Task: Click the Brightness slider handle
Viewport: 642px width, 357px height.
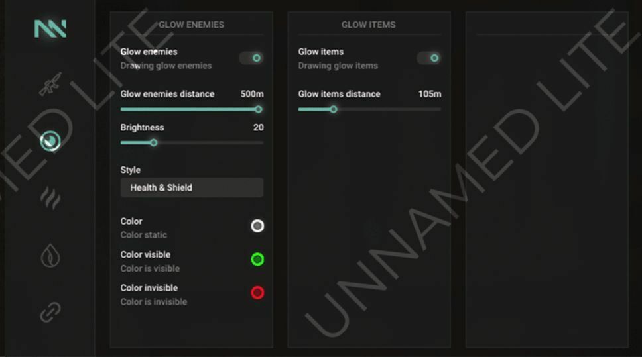Action: coord(154,142)
